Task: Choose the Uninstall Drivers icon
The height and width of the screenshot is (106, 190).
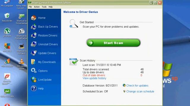Action: [34, 44]
